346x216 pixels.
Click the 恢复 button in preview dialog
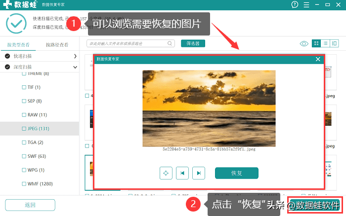237,173
